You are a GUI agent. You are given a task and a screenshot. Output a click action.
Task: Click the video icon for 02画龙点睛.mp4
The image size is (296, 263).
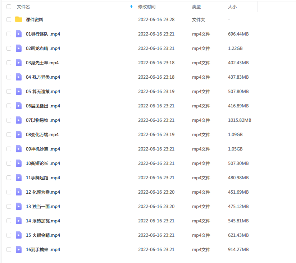(18, 48)
